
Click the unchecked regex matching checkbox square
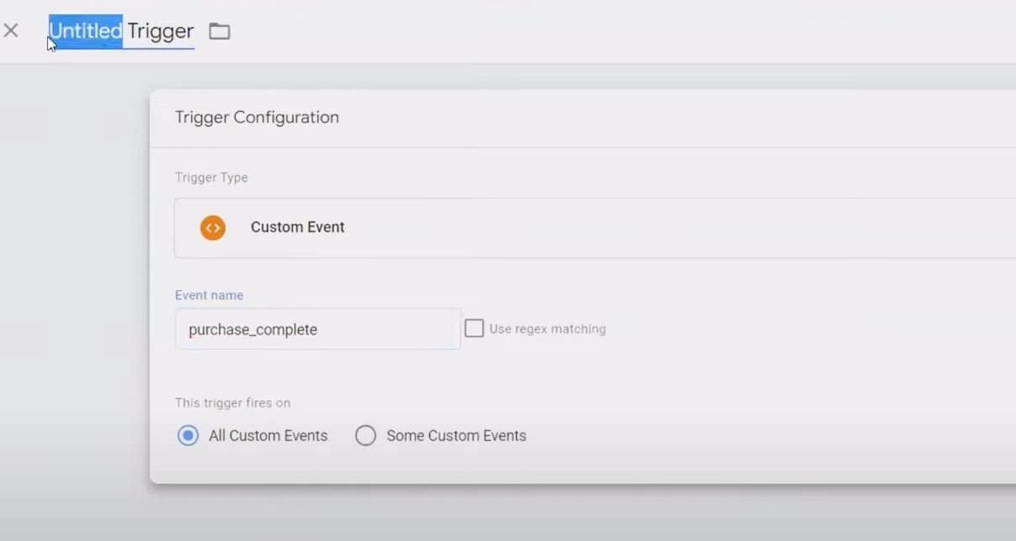[x=474, y=327]
